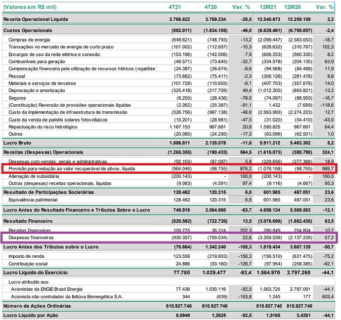This screenshot has width=341, height=320.
Task: Click the "Seguros" row label
Action: tap(17, 98)
